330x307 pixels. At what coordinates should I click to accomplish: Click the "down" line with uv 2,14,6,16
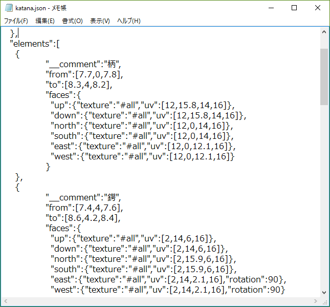coord(139,249)
